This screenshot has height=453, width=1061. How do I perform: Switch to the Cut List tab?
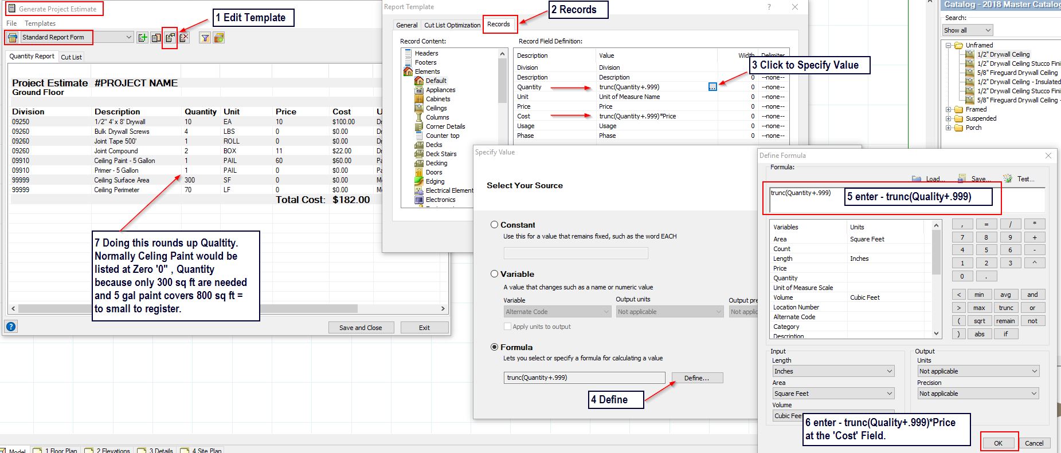coord(72,57)
